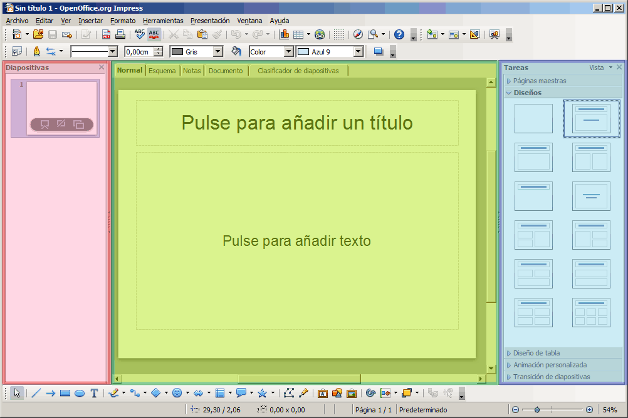Expand Transición de diapositivas section
The height and width of the screenshot is (418, 628).
[x=563, y=377]
